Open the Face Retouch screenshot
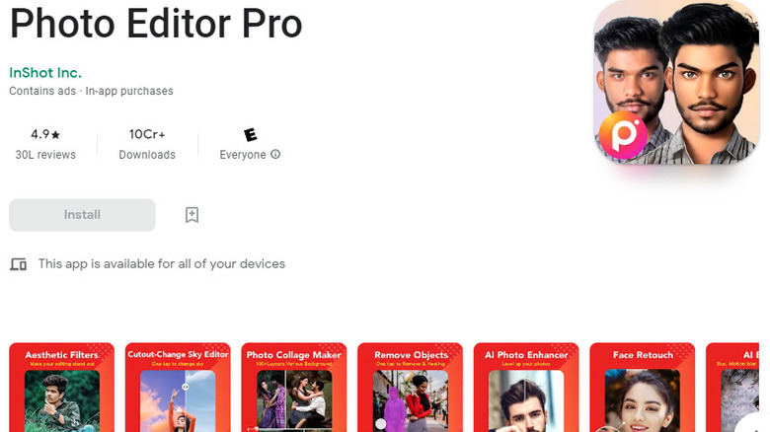This screenshot has height=432, width=770. click(643, 388)
